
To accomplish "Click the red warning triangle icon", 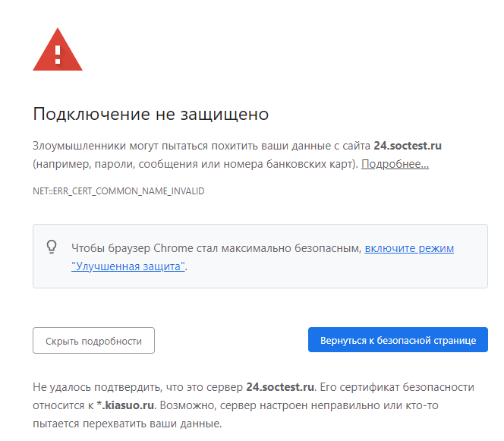I will 58,49.
